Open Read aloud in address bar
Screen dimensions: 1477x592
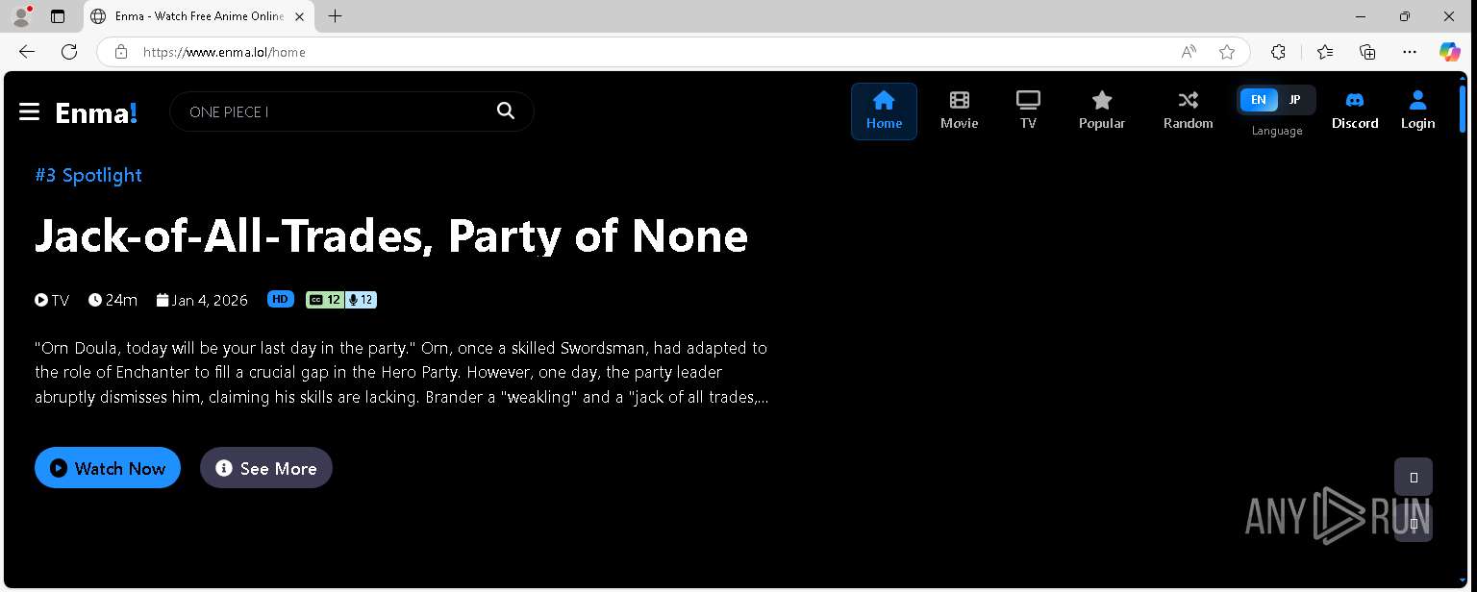pos(1189,52)
